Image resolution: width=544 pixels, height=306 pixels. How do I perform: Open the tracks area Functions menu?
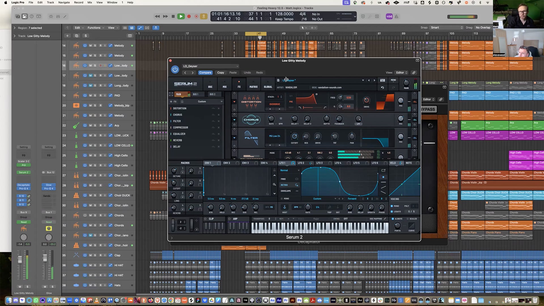click(96, 28)
